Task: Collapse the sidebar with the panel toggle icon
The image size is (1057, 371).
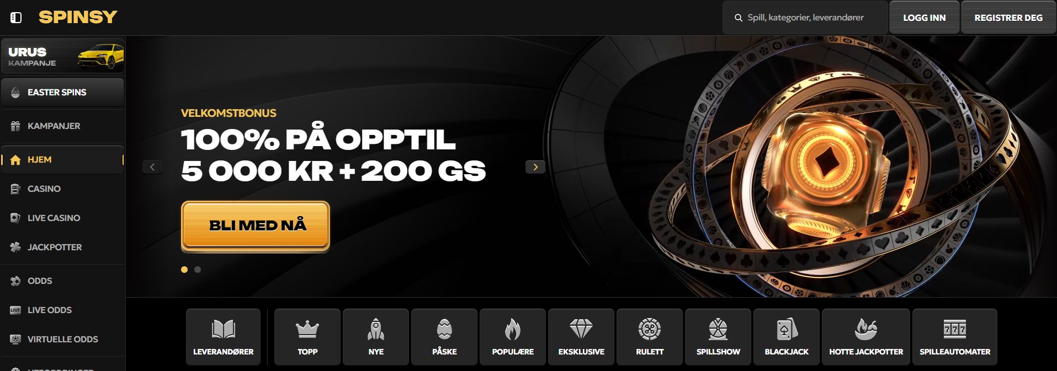Action: coord(16,18)
